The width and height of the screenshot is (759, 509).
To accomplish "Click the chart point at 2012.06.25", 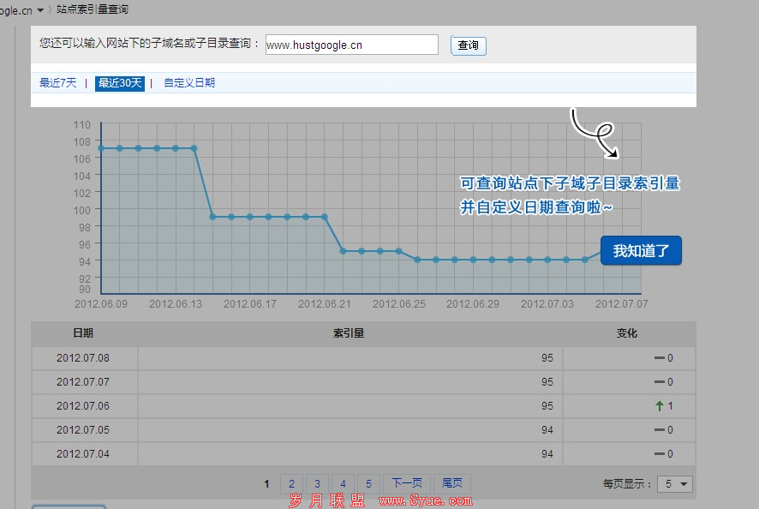I will pos(399,251).
